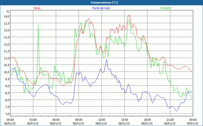Image resolution: width=203 pixels, height=126 pixels.
Task: Click the green Windchill legend label
Action: 165,8
